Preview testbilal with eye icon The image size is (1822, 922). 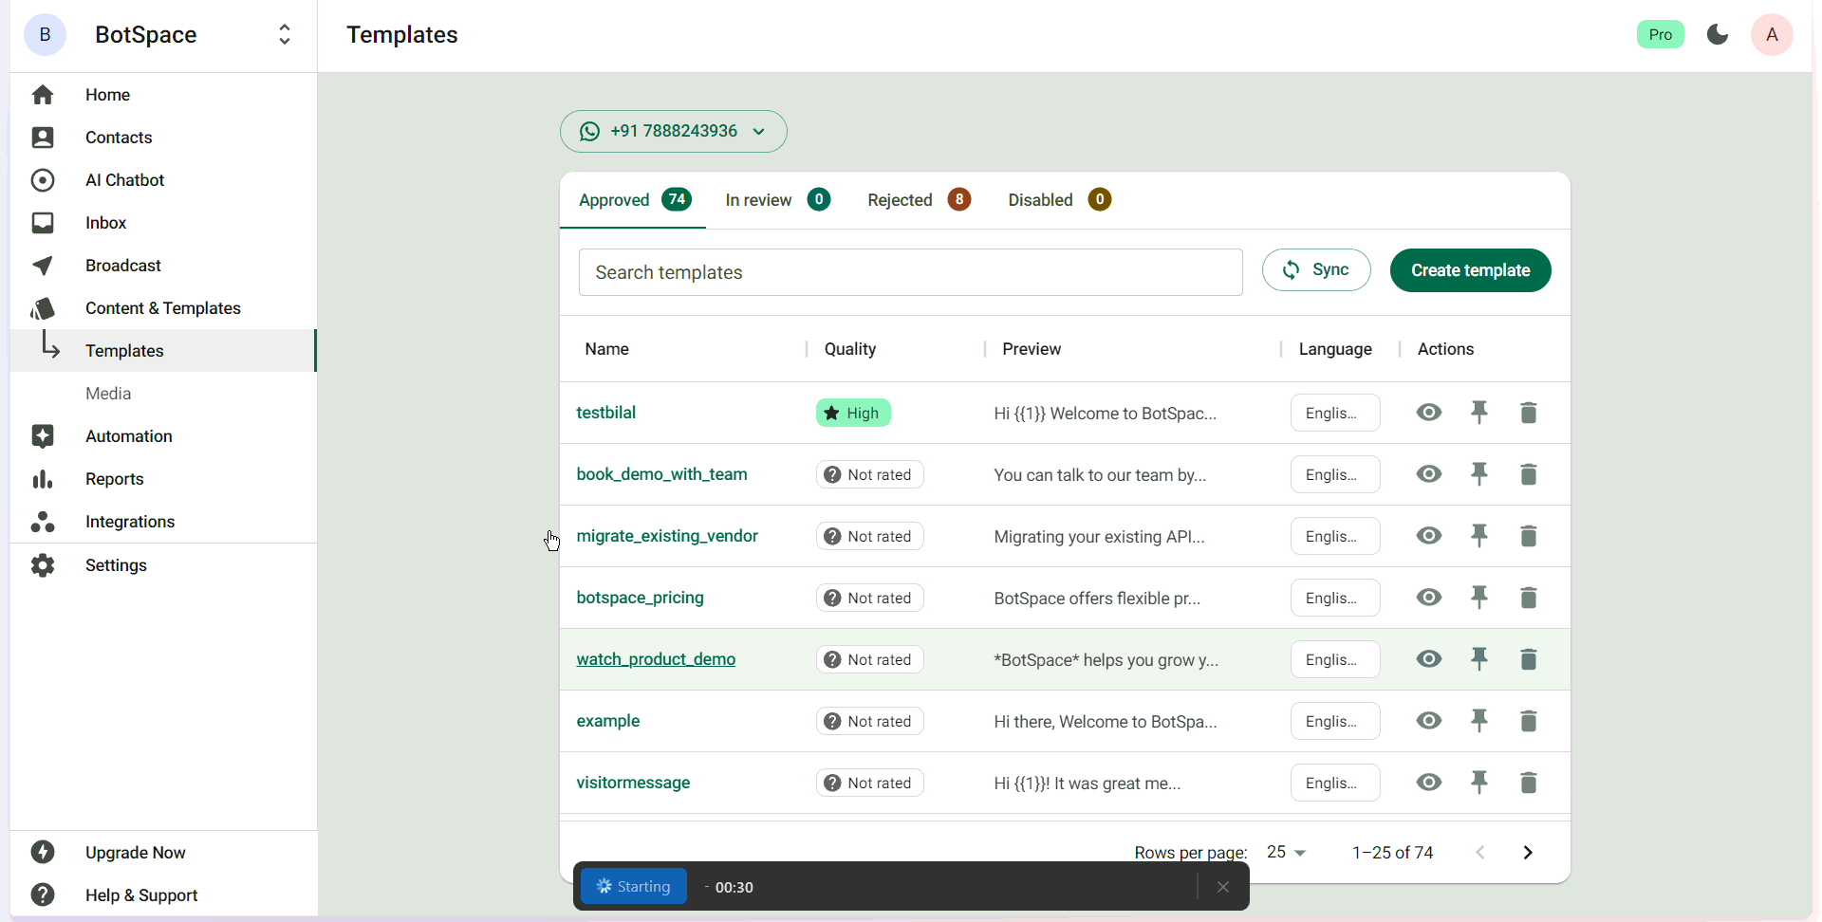click(x=1429, y=413)
